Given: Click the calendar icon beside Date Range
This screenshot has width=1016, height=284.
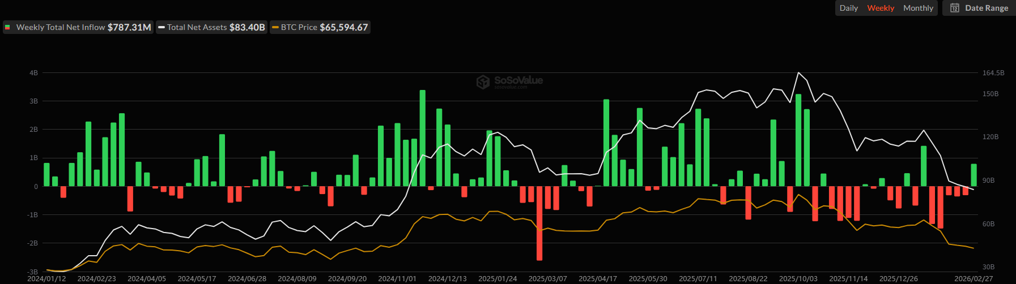Looking at the screenshot, I should [955, 8].
